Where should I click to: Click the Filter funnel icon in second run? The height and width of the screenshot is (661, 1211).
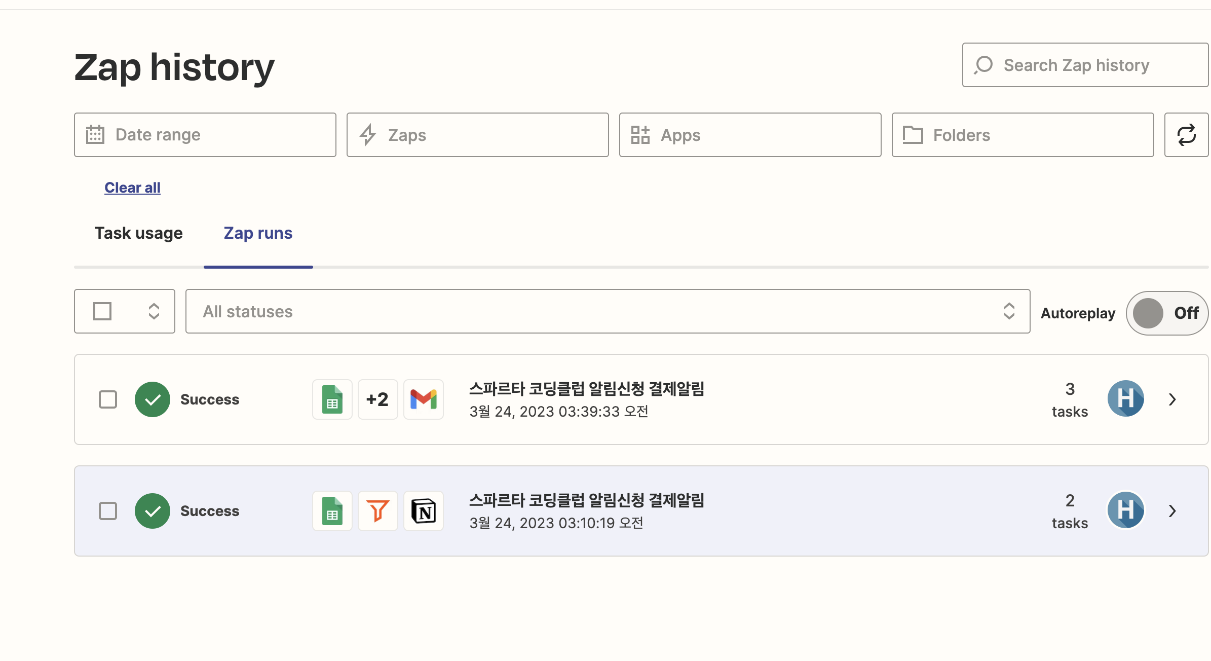point(377,511)
